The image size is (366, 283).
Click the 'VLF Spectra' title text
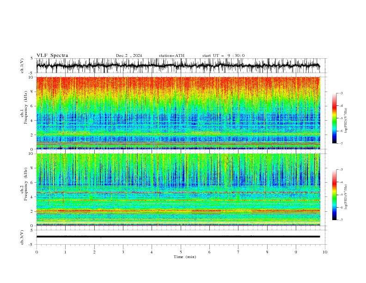52,55
